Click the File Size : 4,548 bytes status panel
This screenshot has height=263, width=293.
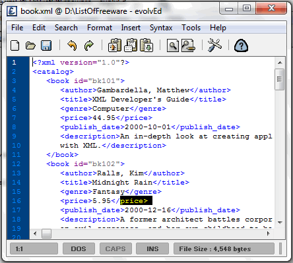[x=224, y=248]
